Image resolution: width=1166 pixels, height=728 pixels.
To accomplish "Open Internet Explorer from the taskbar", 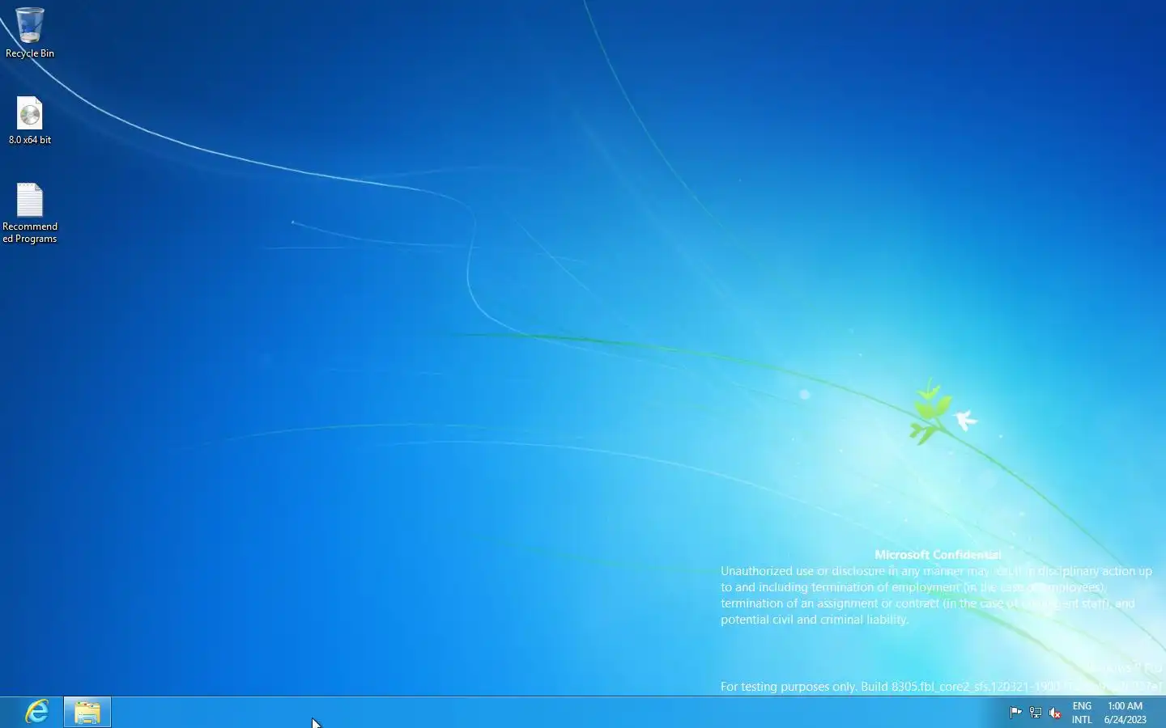I will (x=37, y=712).
